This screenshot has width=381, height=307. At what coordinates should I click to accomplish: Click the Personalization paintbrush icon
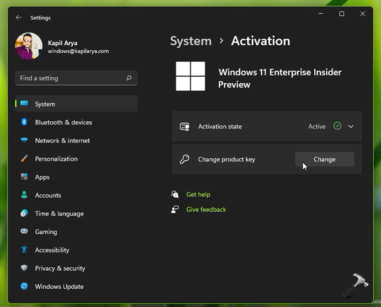pyautogui.click(x=24, y=159)
